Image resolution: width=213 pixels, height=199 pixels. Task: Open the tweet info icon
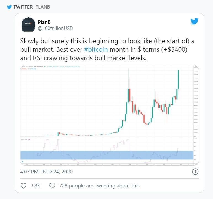pyautogui.click(x=195, y=172)
